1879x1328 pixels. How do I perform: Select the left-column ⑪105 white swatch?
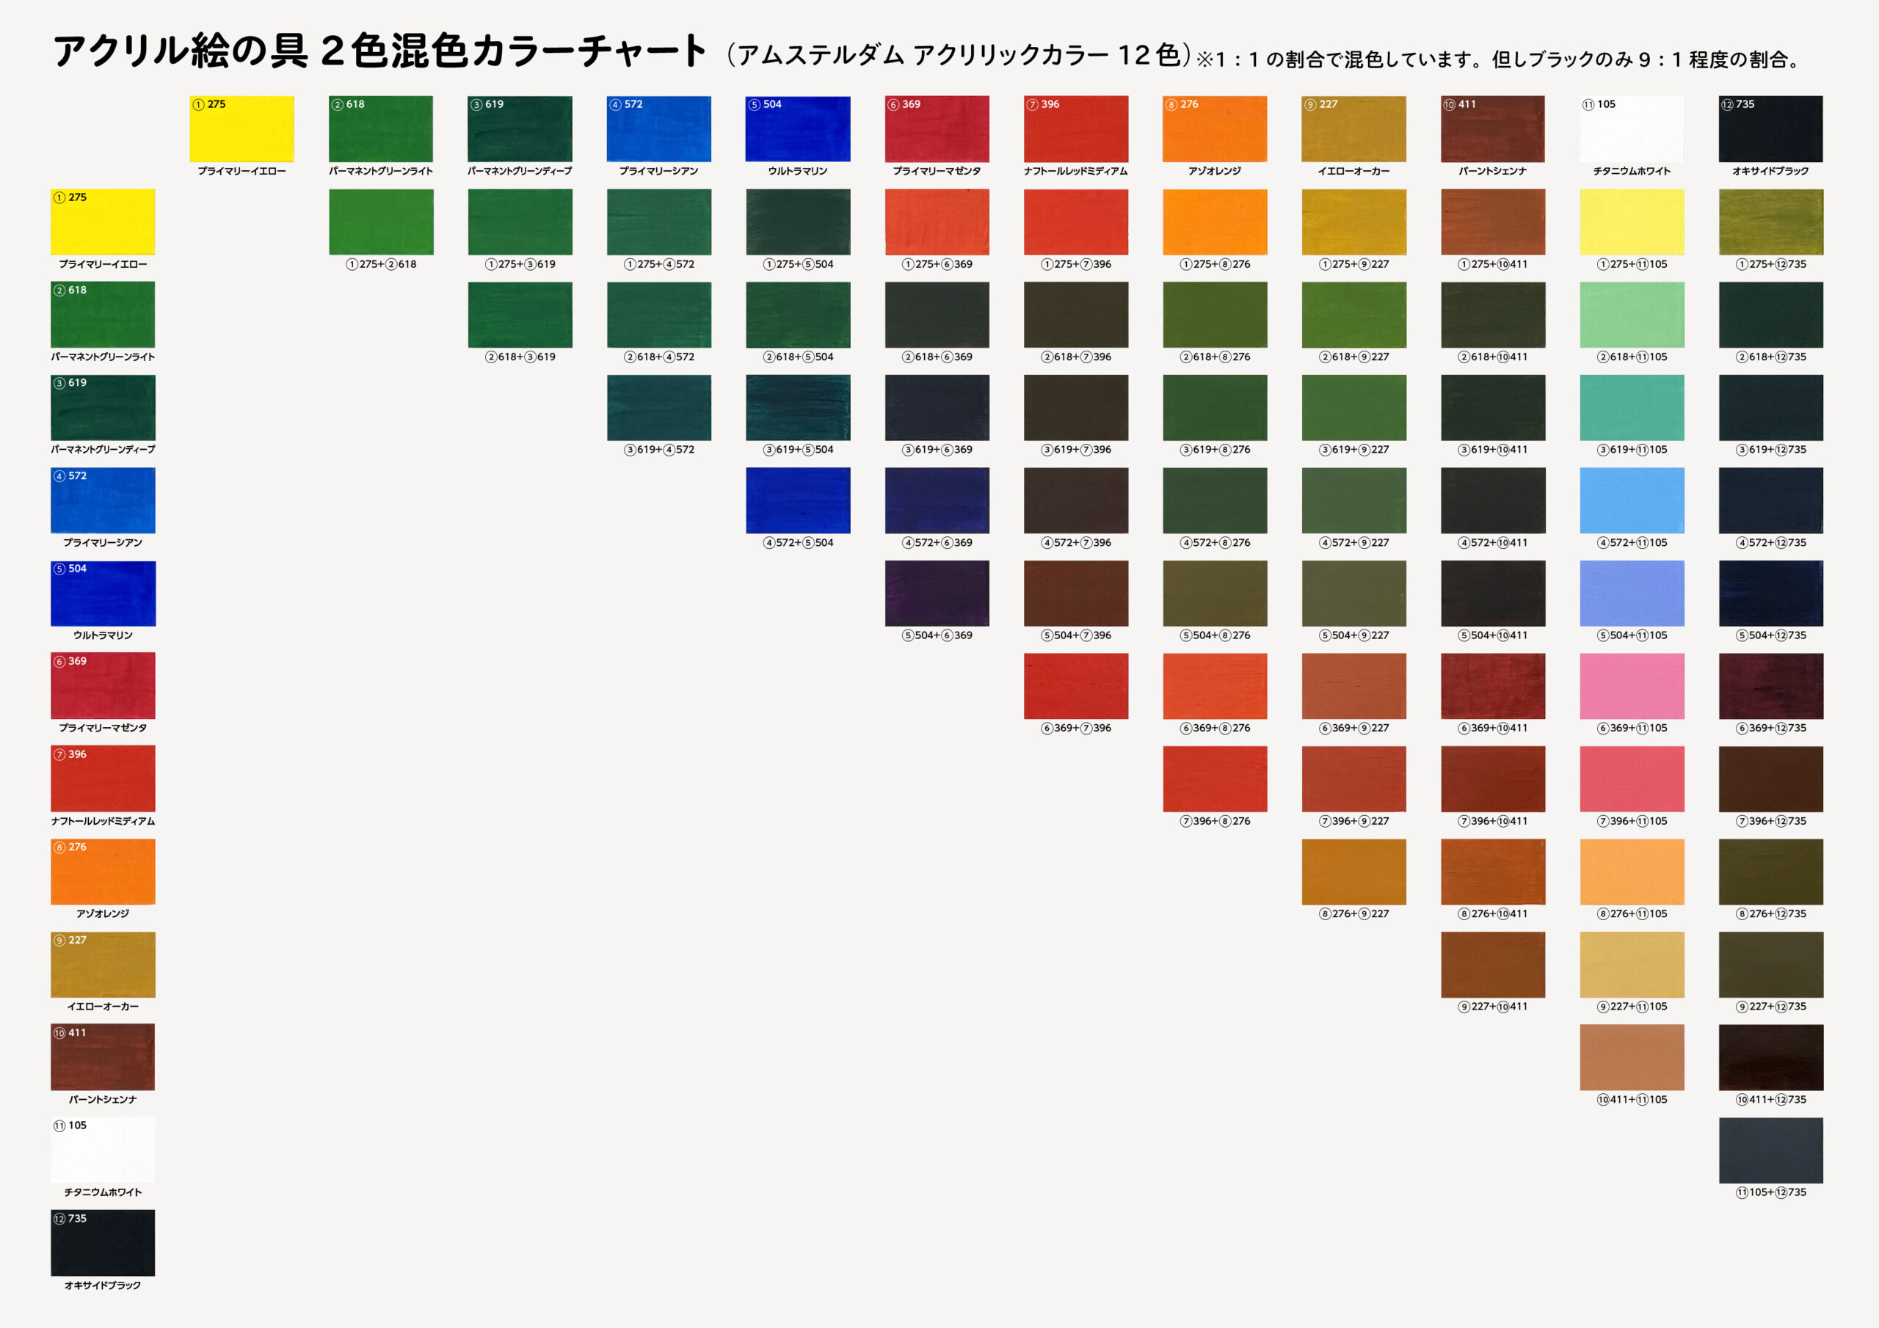pos(103,1150)
